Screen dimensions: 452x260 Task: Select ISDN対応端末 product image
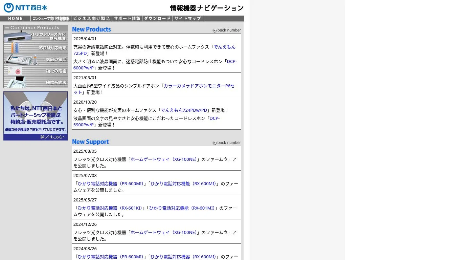click(x=36, y=48)
